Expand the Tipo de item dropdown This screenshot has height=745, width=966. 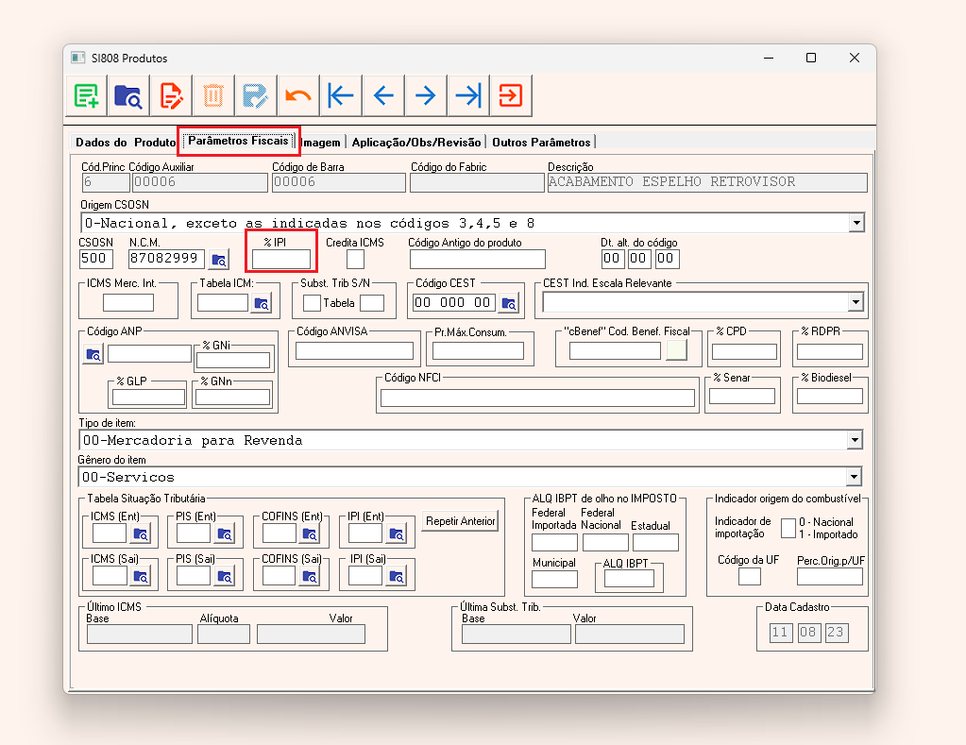[855, 440]
